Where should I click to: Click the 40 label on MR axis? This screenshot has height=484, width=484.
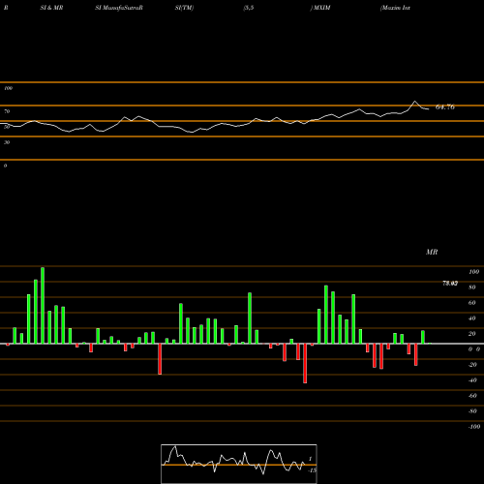472,318
